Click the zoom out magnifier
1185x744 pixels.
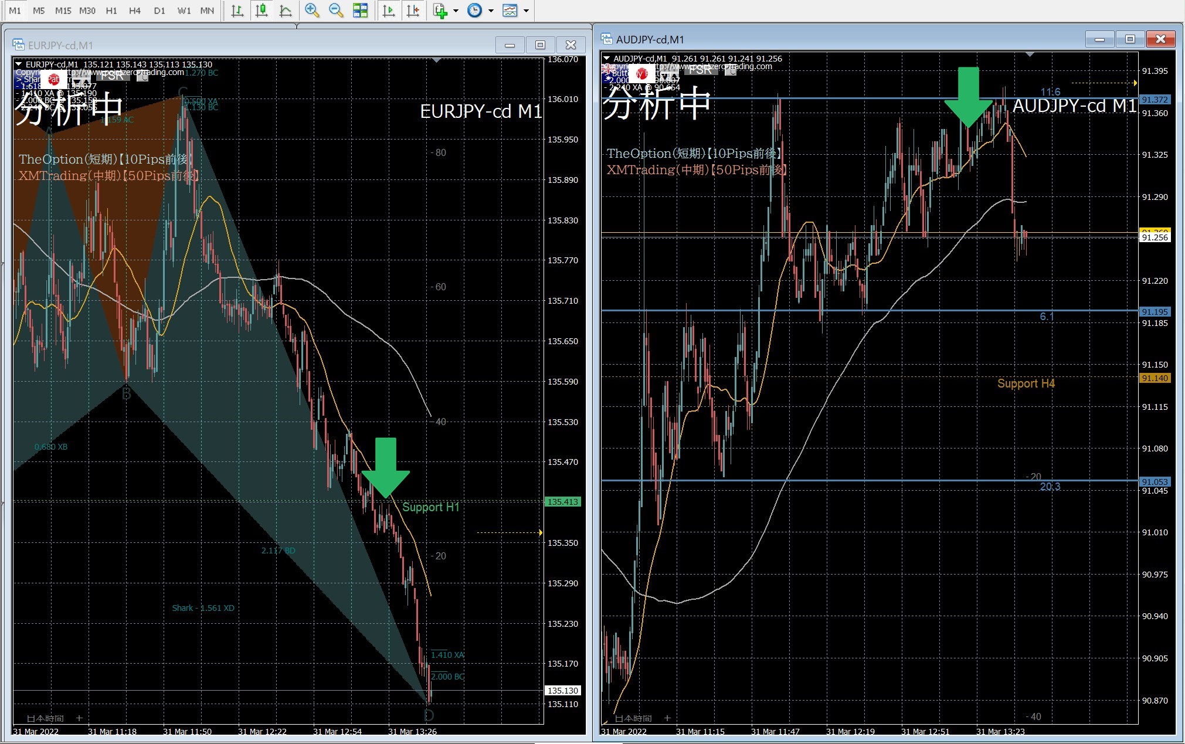pos(336,11)
